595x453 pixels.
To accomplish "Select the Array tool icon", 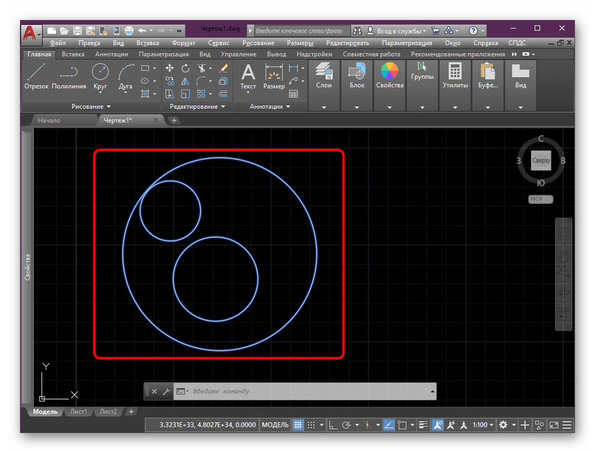I will pyautogui.click(x=201, y=94).
